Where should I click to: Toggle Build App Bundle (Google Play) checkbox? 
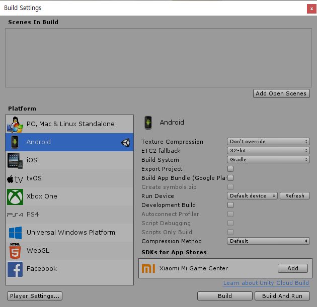(230, 178)
